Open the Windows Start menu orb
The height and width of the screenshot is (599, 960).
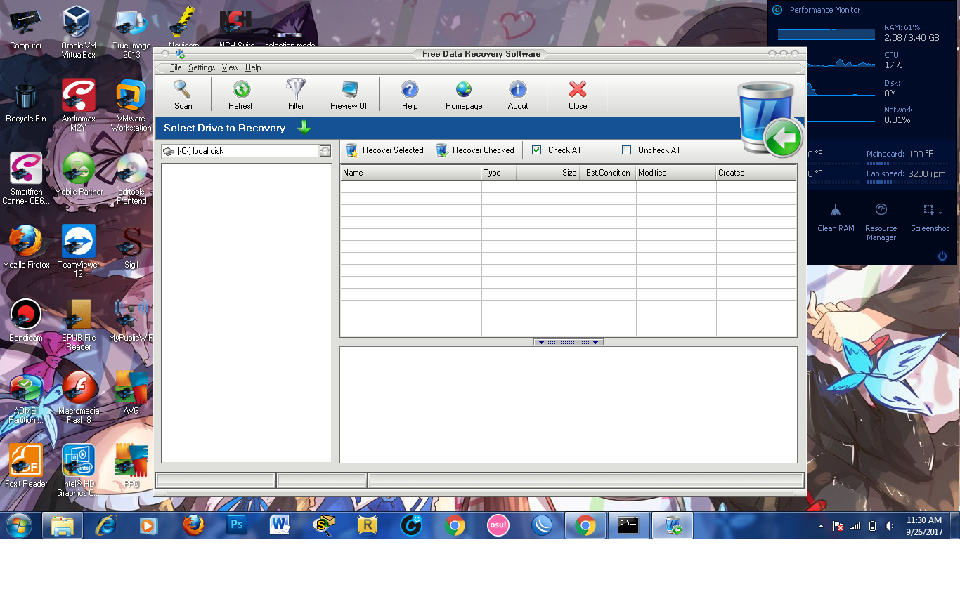[19, 525]
